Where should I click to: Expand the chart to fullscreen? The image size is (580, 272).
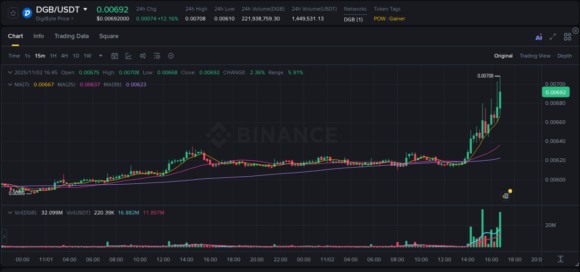tap(552, 37)
